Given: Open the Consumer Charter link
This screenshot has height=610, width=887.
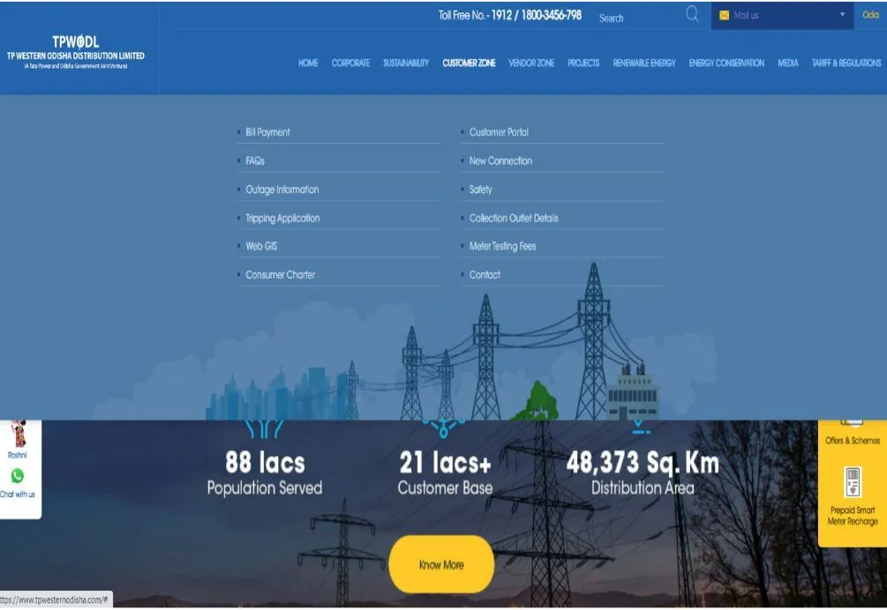Looking at the screenshot, I should pos(280,275).
